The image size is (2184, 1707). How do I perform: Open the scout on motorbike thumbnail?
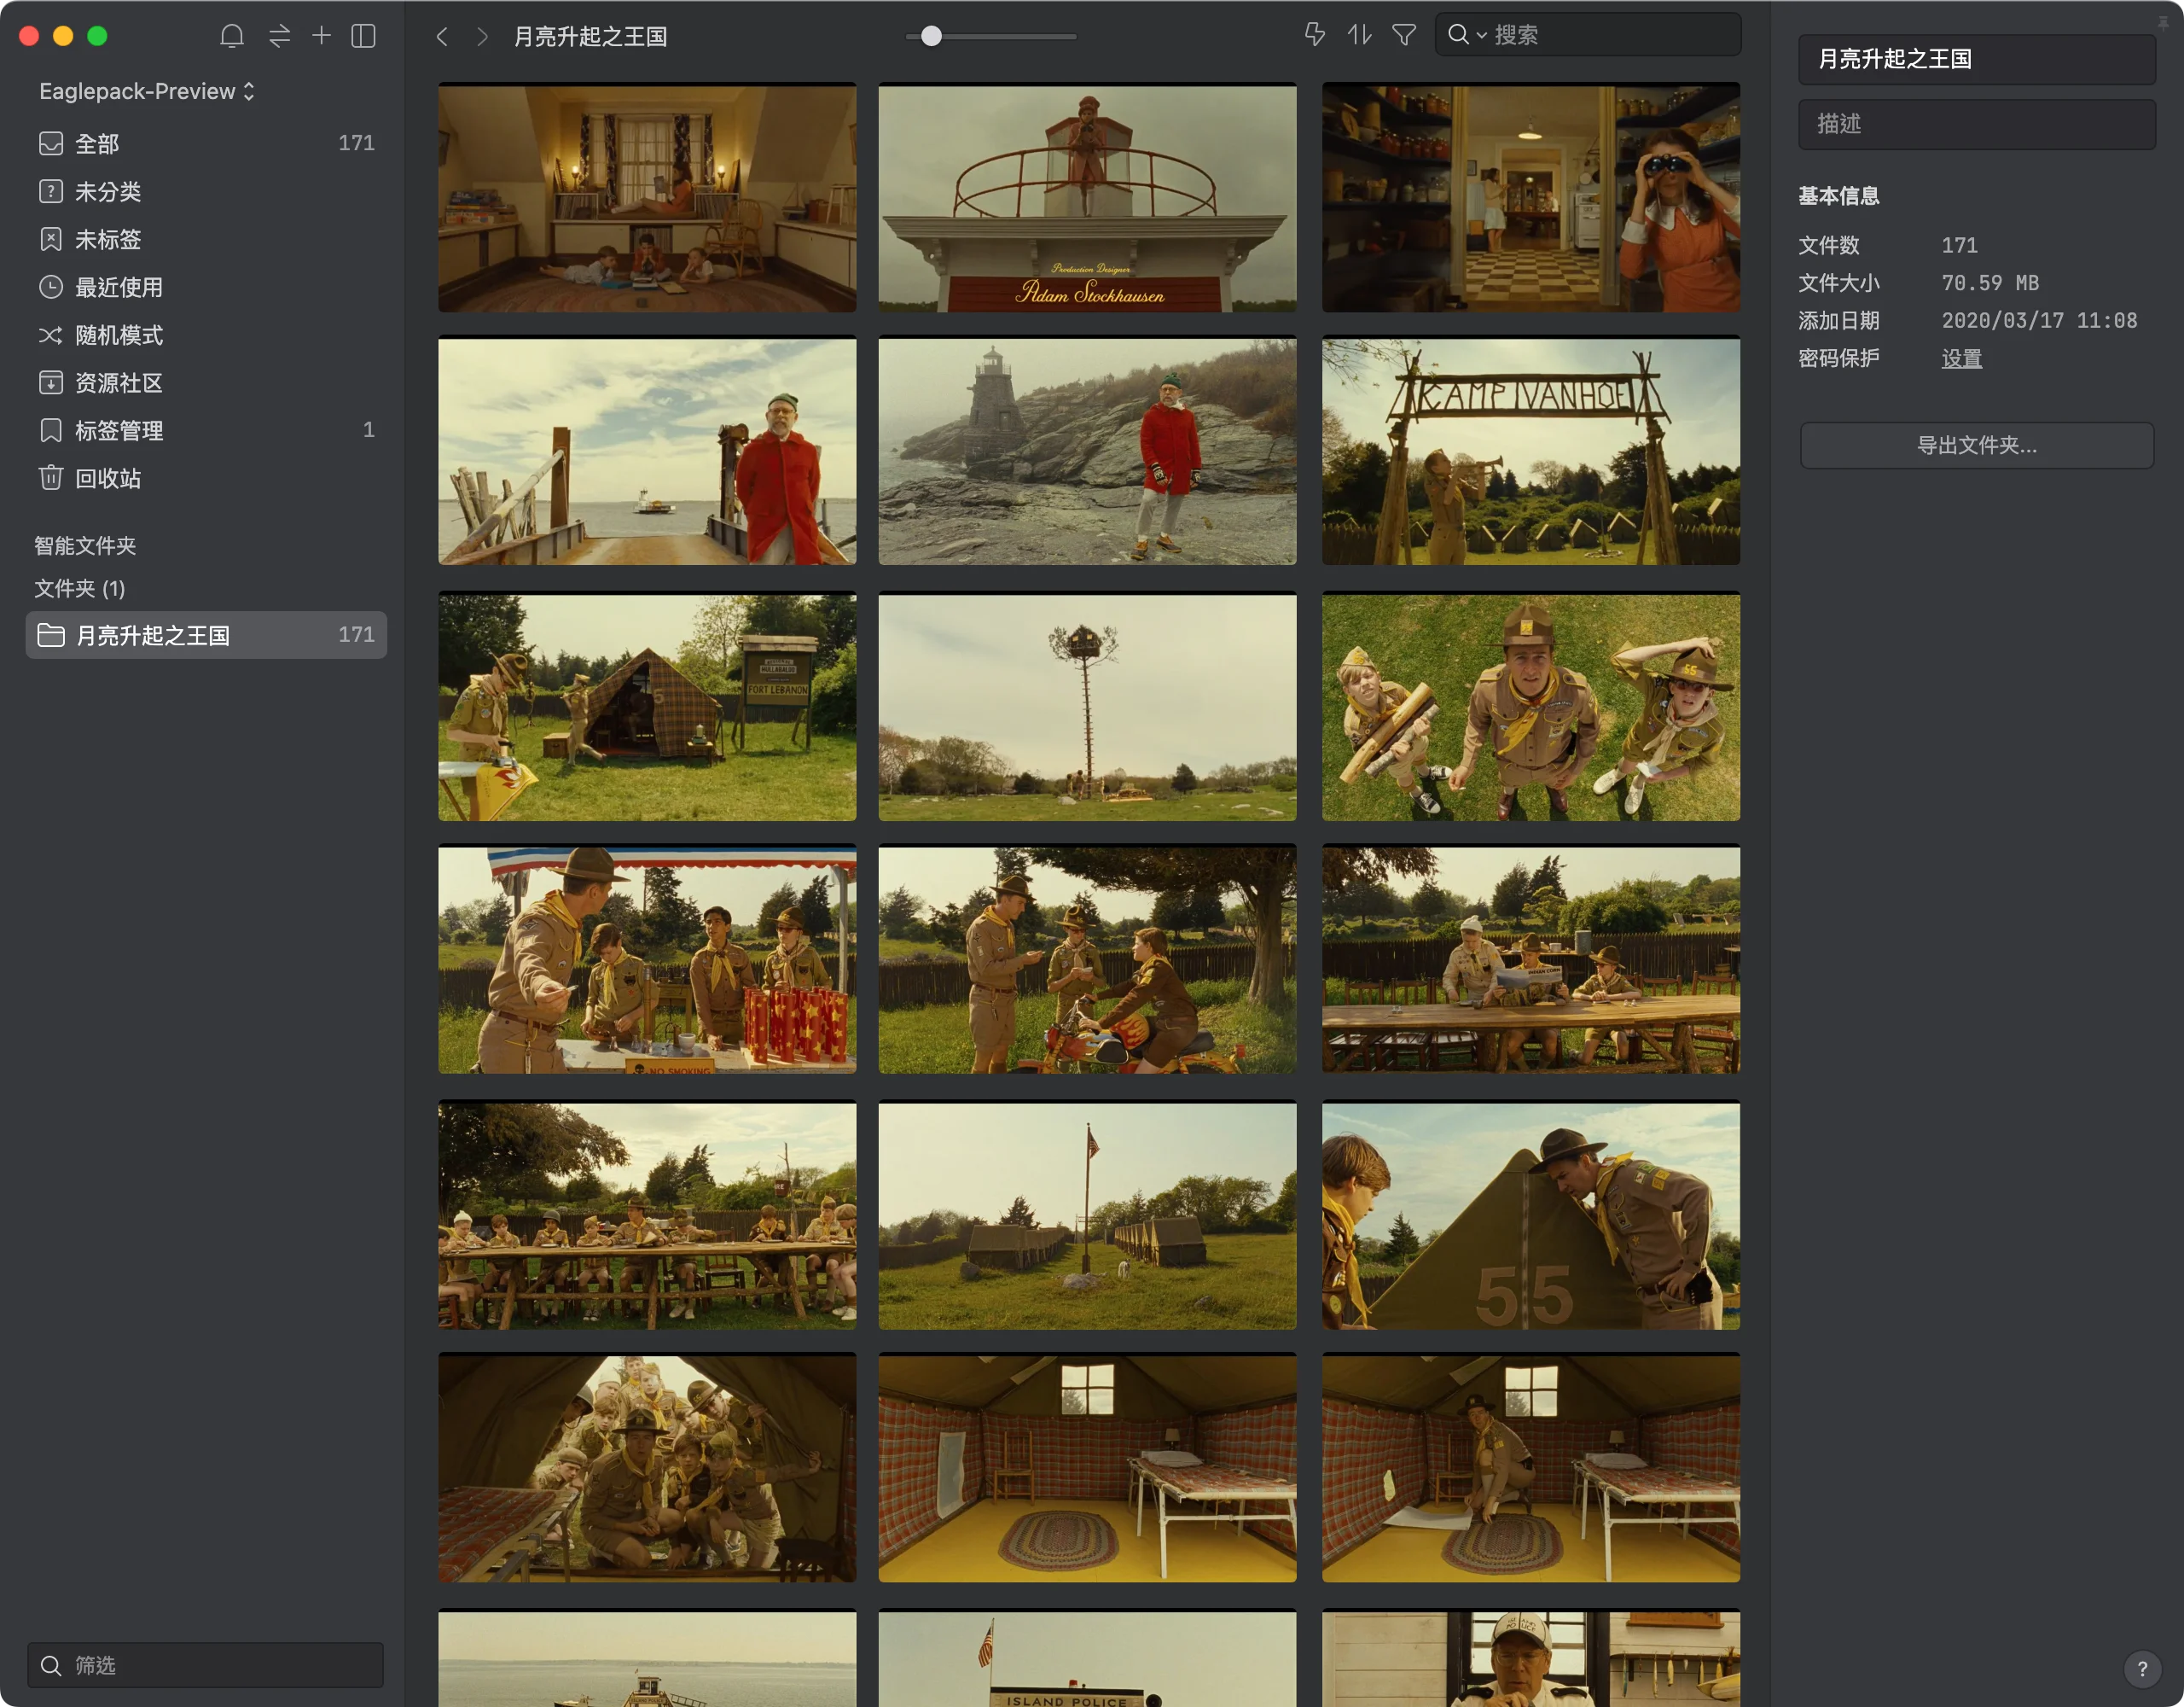[x=1087, y=959]
